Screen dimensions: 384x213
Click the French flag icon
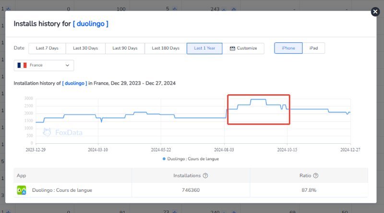(x=22, y=65)
